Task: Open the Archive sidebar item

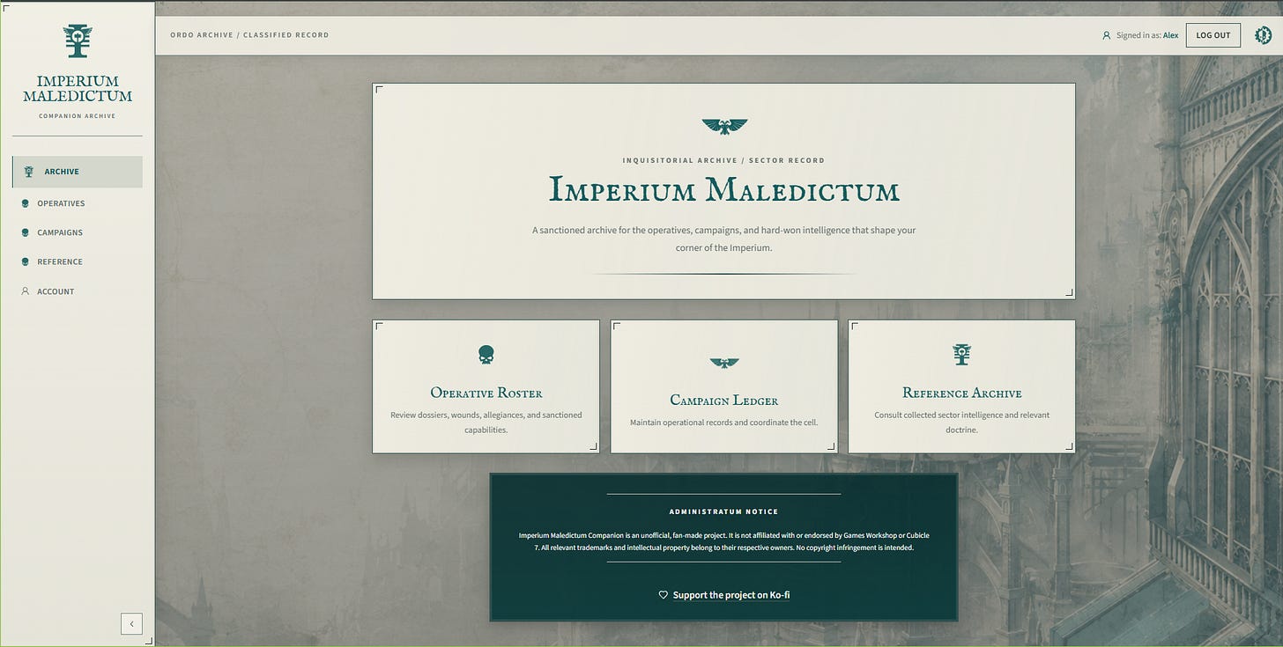Action: (78, 172)
